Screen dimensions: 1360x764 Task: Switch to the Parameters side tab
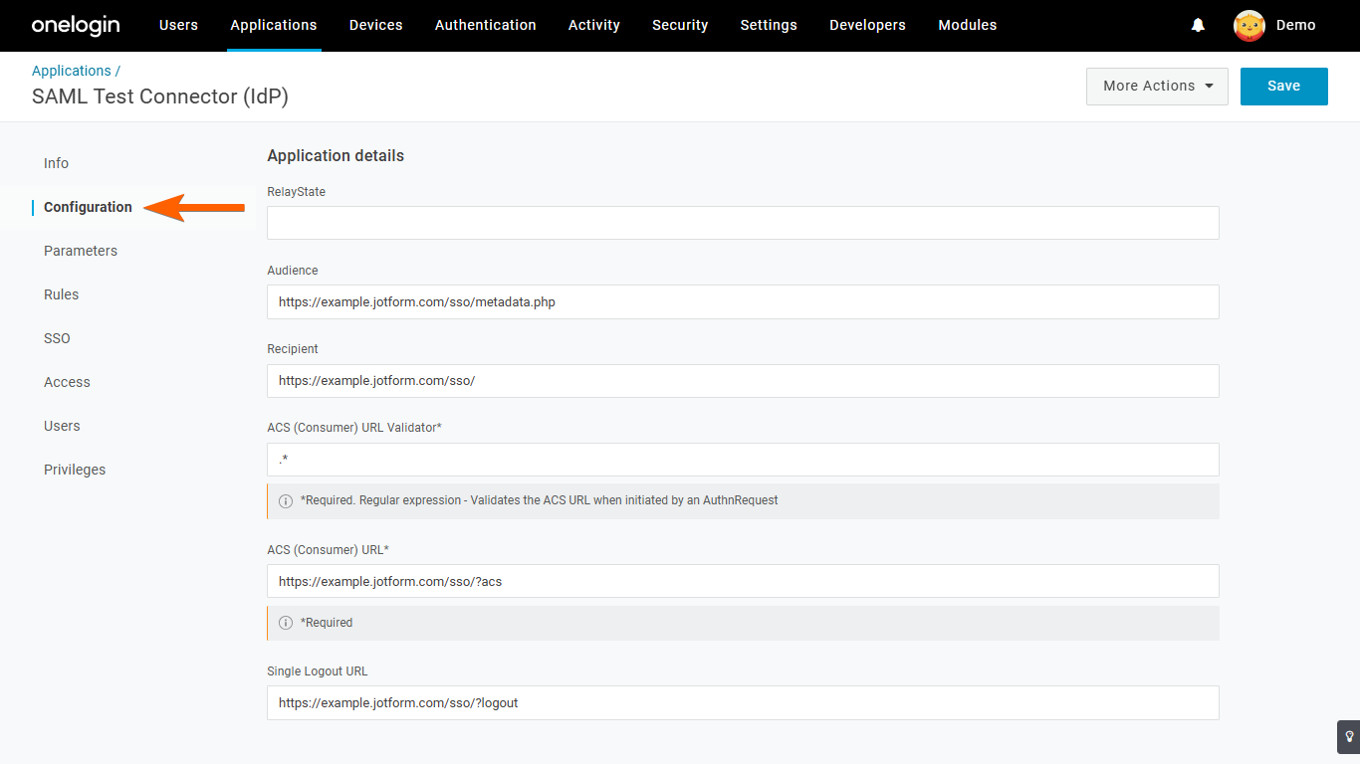tap(81, 251)
